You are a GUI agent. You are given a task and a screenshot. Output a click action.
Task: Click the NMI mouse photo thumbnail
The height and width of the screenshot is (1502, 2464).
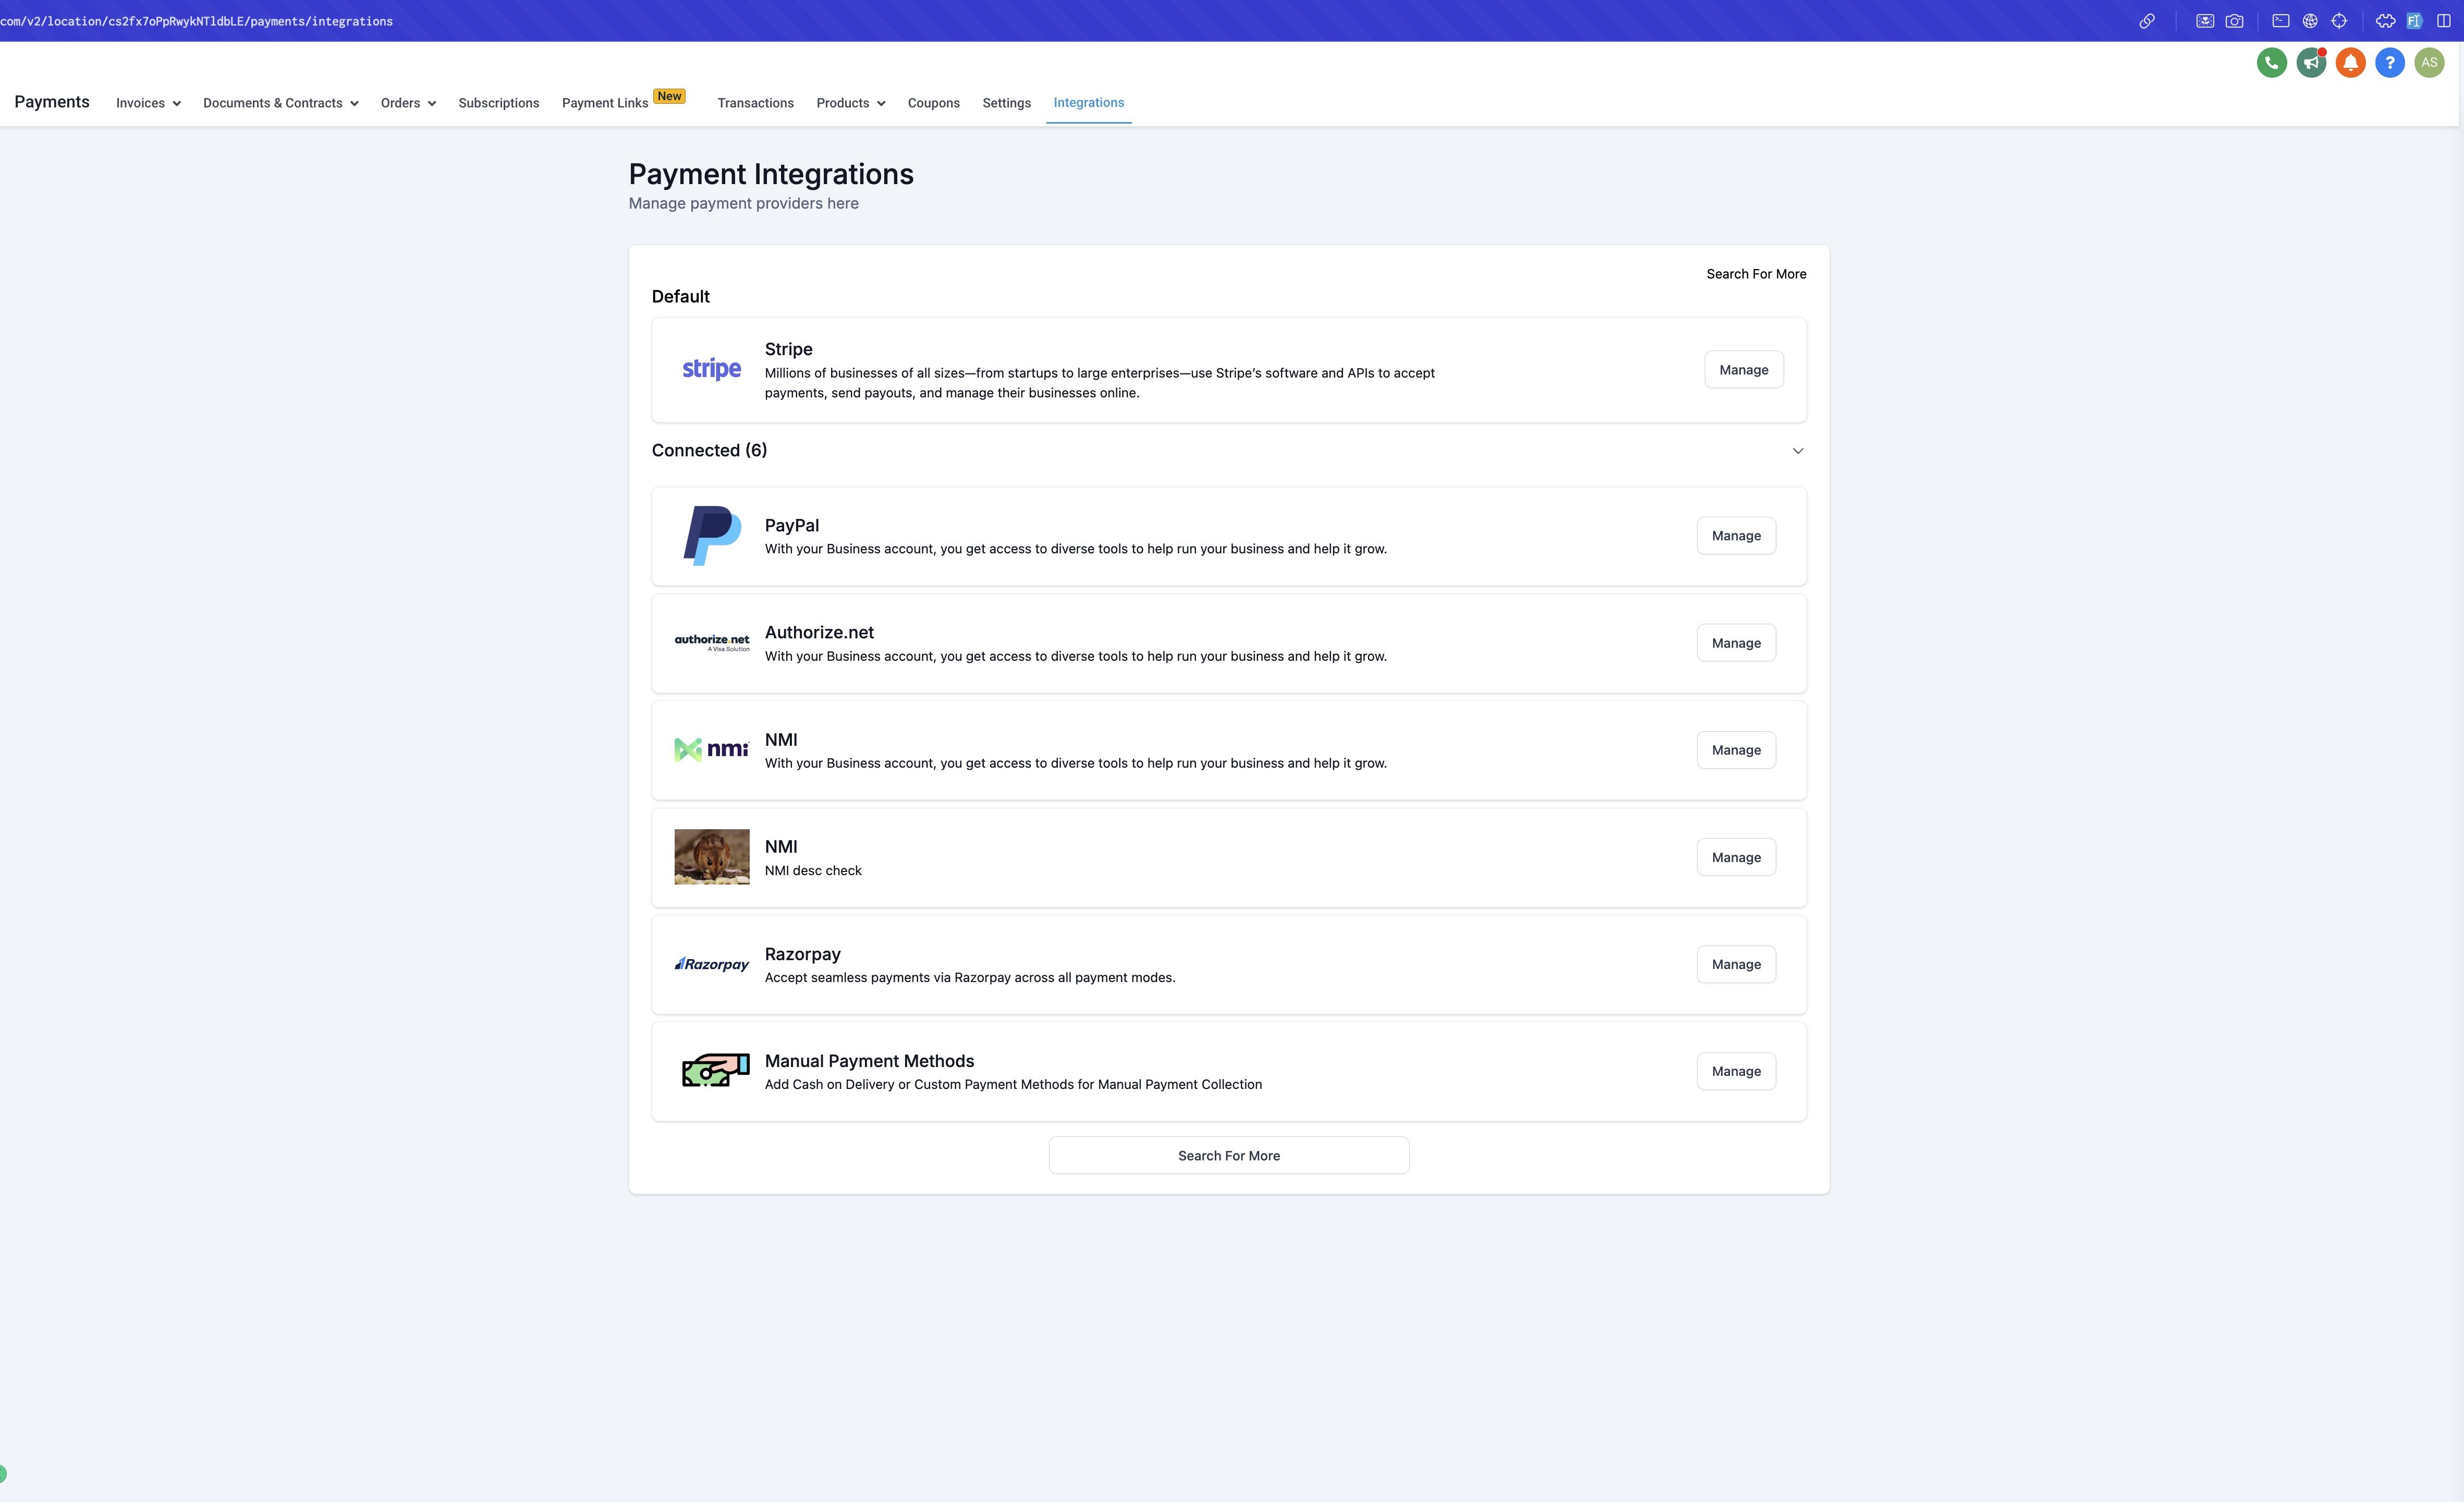coord(711,857)
